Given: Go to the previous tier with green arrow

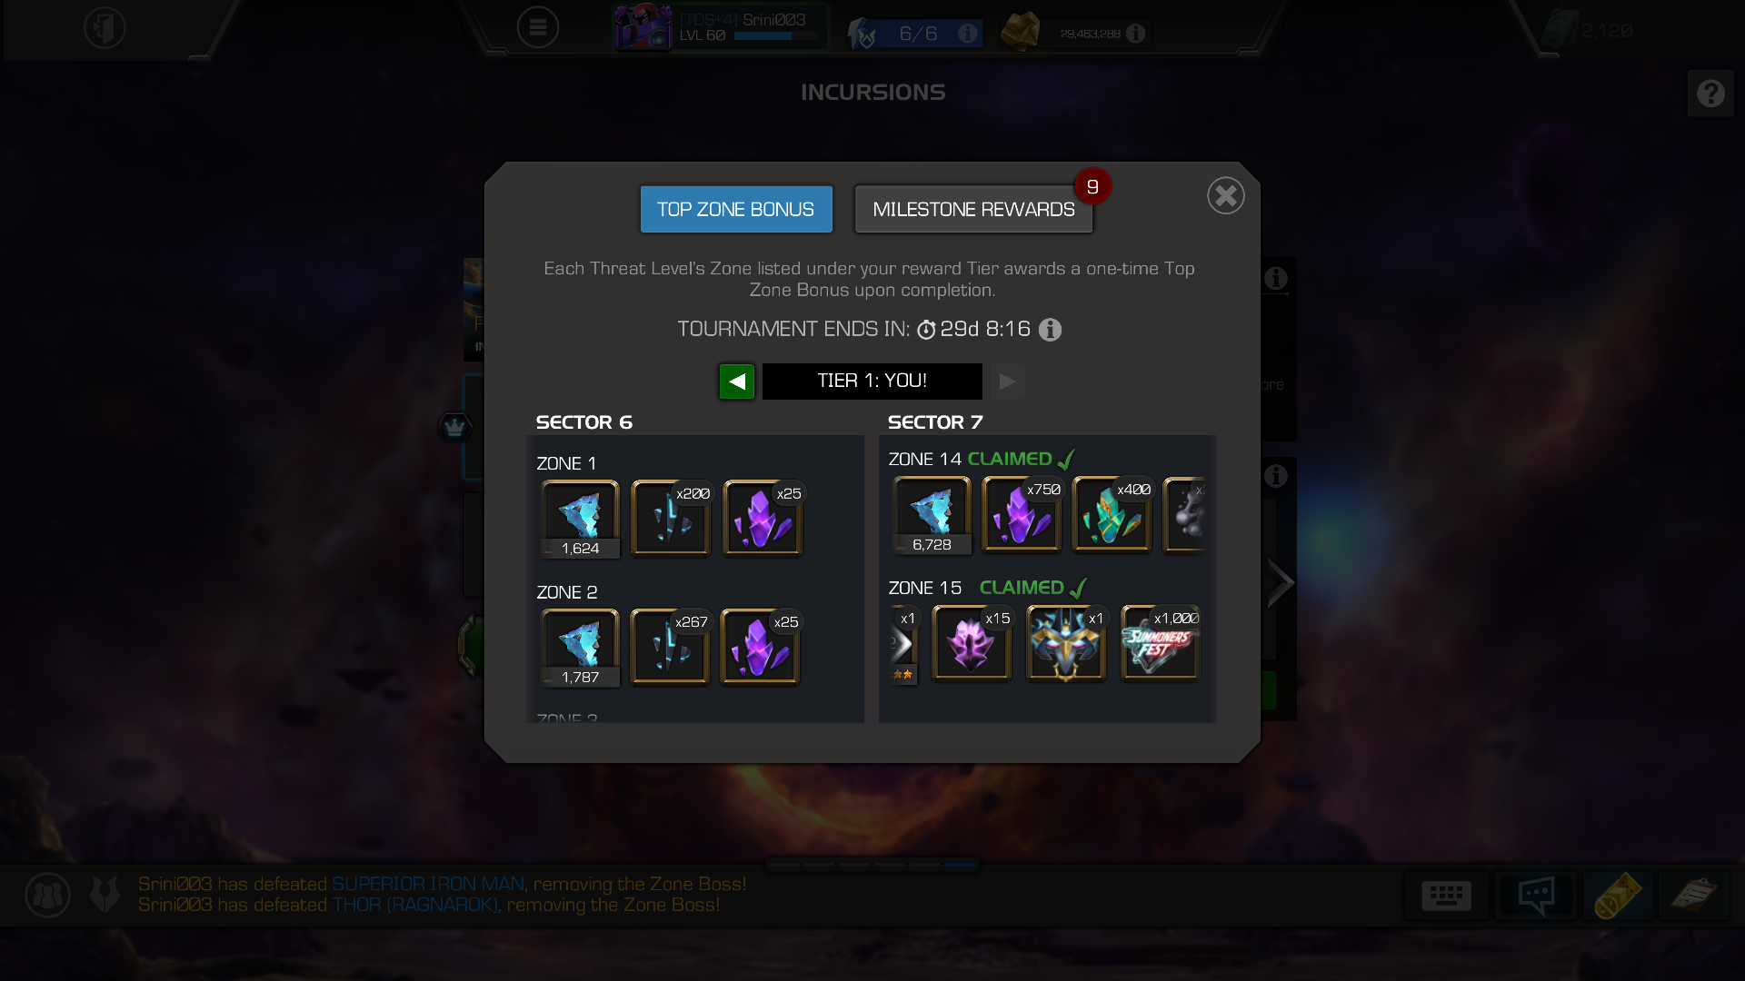Looking at the screenshot, I should 737,381.
